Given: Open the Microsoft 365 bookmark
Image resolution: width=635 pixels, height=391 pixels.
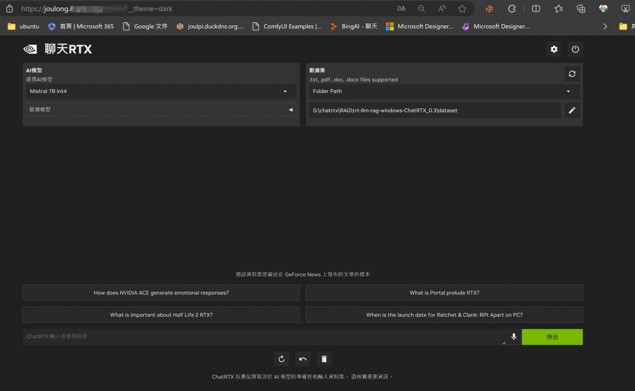Looking at the screenshot, I should [81, 26].
